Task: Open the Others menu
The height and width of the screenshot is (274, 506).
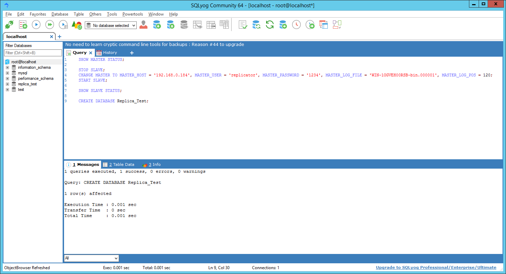Action: [x=95, y=14]
